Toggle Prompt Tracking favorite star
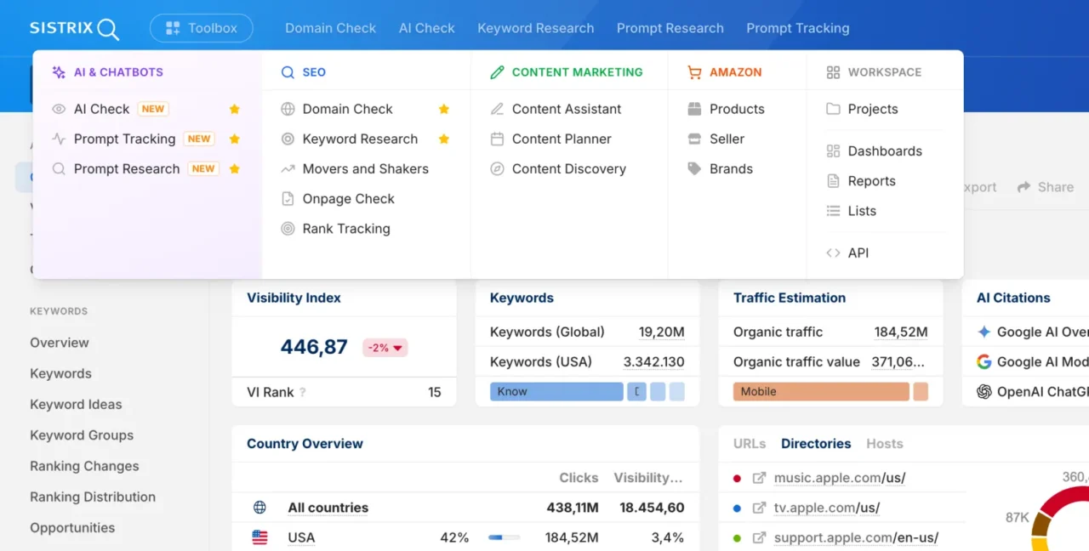The image size is (1089, 551). [x=235, y=139]
